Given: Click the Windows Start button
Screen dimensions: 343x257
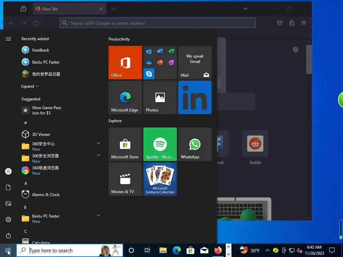Looking at the screenshot, I should [8, 250].
